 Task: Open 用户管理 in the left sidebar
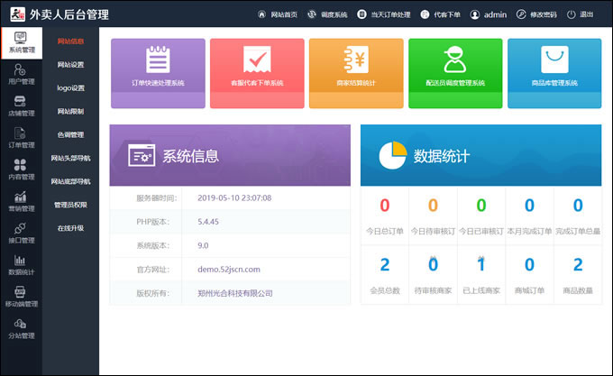[21, 75]
